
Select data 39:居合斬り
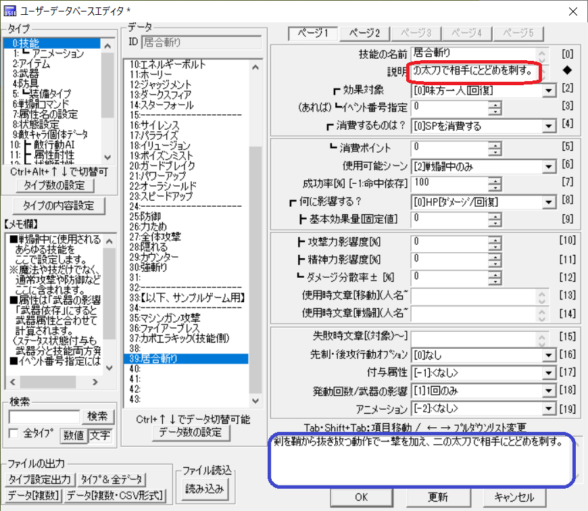pos(186,359)
